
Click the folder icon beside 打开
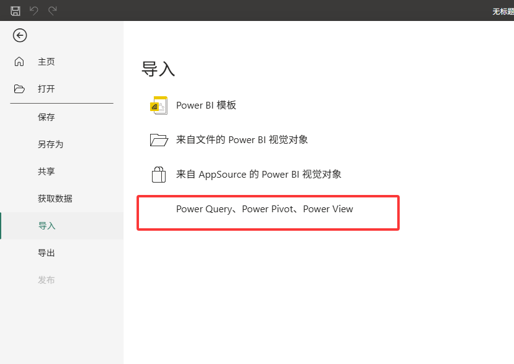pyautogui.click(x=19, y=89)
